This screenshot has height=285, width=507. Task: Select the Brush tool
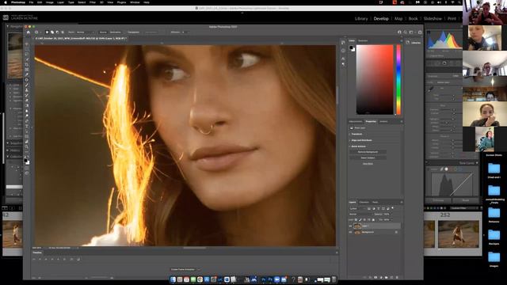coord(27,85)
